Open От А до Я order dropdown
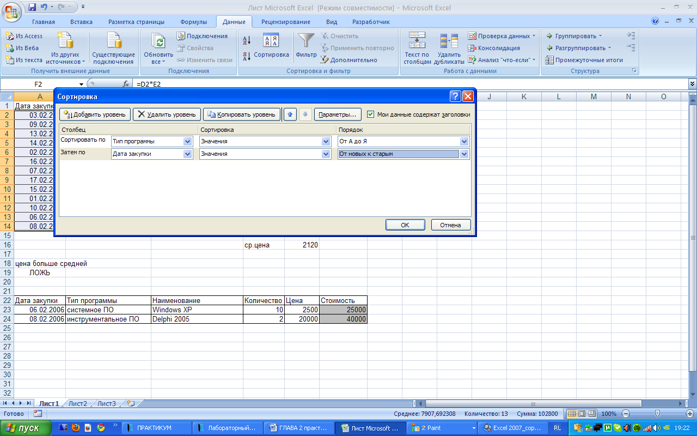The image size is (697, 436). pos(464,141)
